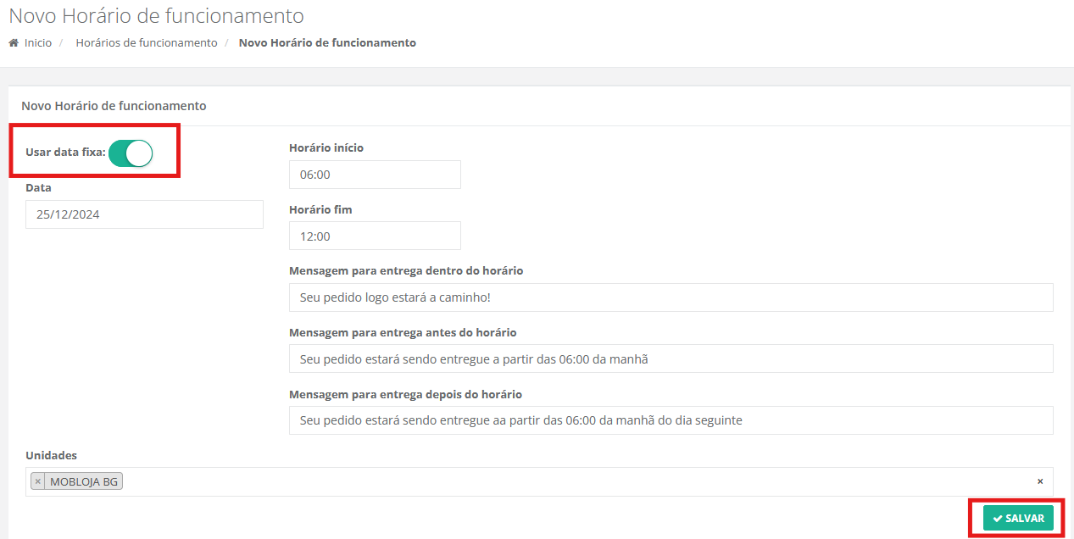The image size is (1074, 539).
Task: Edit the message for delivery depois do horário
Action: tap(670, 420)
